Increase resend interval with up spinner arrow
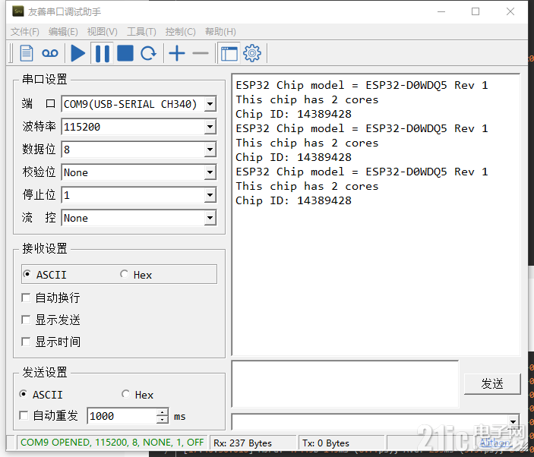The height and width of the screenshot is (457, 534). 163,411
